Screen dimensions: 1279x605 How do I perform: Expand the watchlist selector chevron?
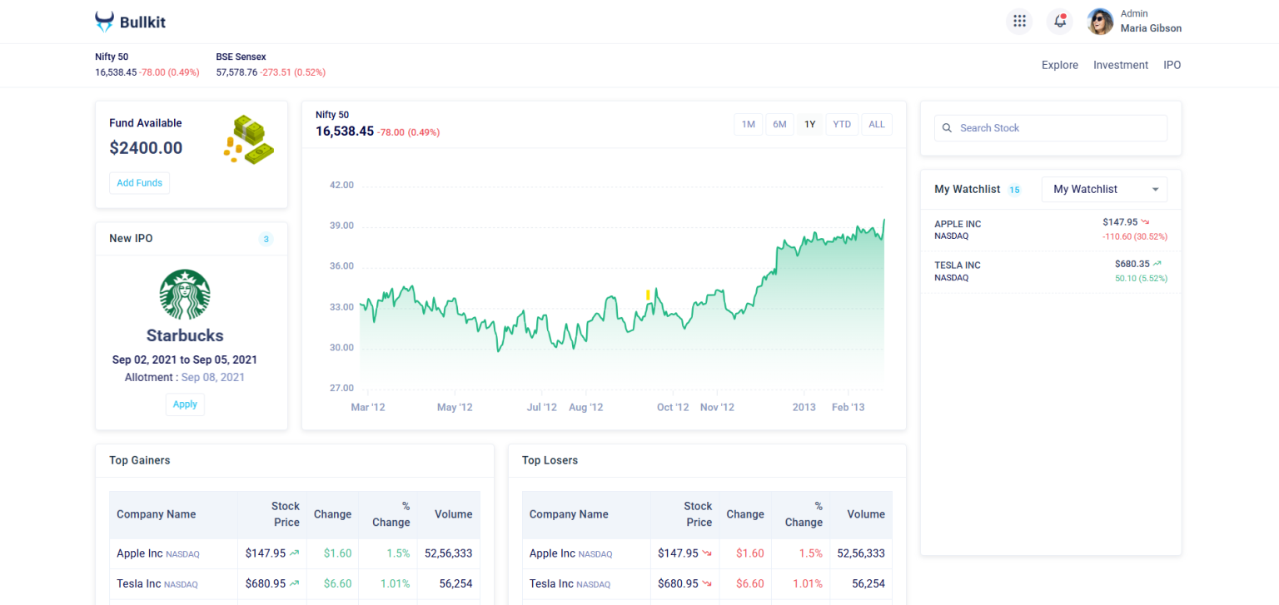[1156, 189]
